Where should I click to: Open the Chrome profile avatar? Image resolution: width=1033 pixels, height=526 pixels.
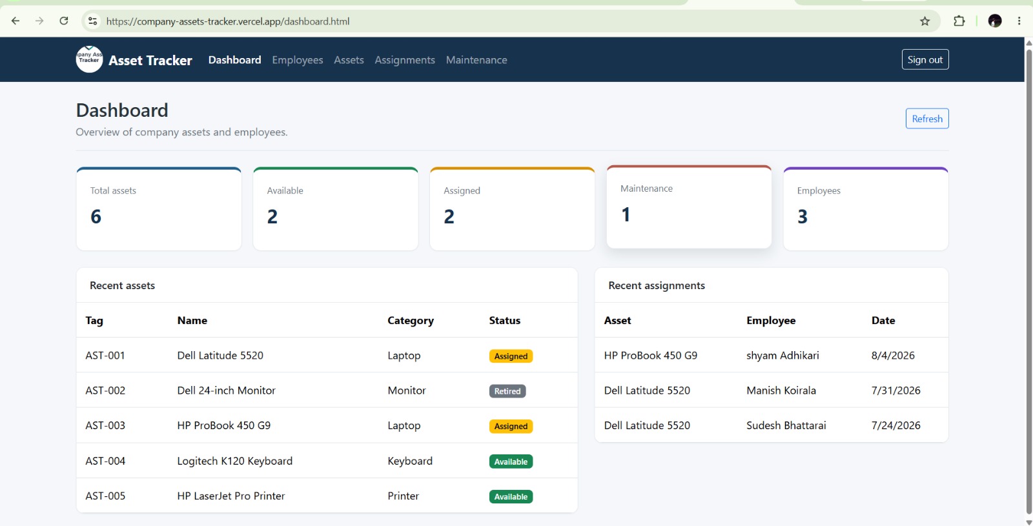(x=995, y=21)
